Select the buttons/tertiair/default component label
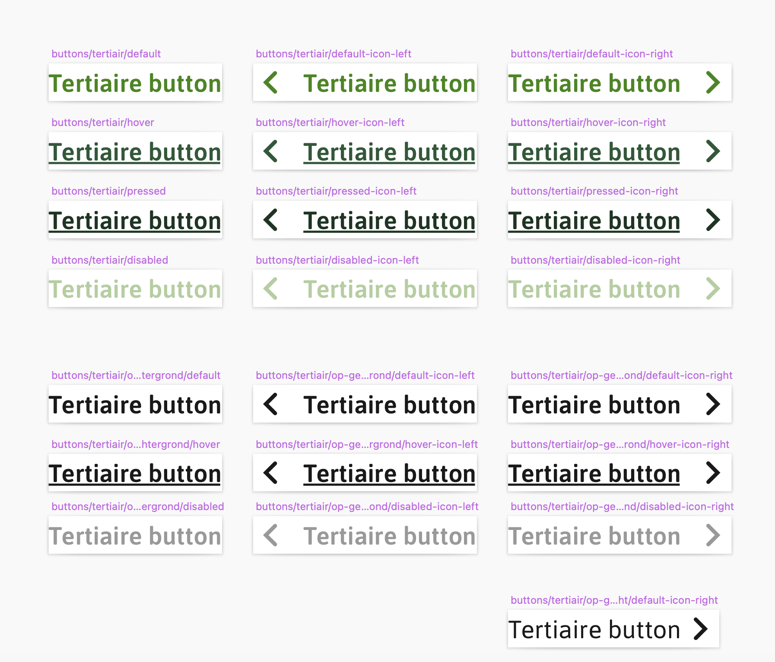The width and height of the screenshot is (775, 662). point(106,54)
